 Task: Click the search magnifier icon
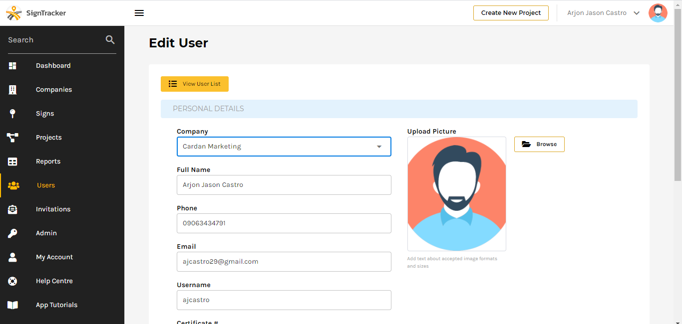110,40
